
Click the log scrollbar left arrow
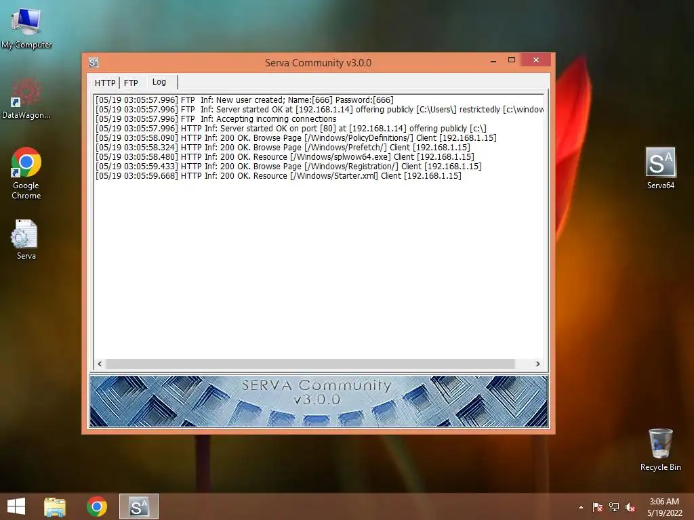(100, 364)
